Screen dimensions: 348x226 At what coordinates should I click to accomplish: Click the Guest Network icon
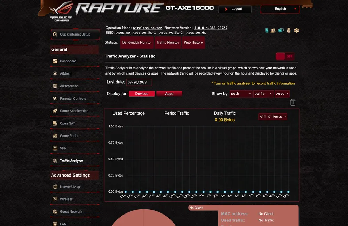55,212
